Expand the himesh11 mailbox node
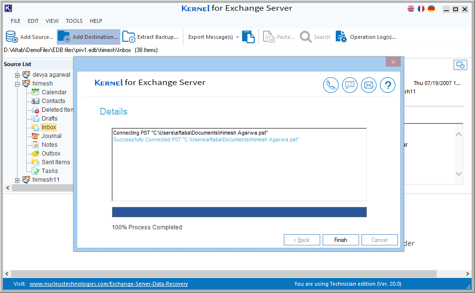This screenshot has width=475, height=293. 17,180
